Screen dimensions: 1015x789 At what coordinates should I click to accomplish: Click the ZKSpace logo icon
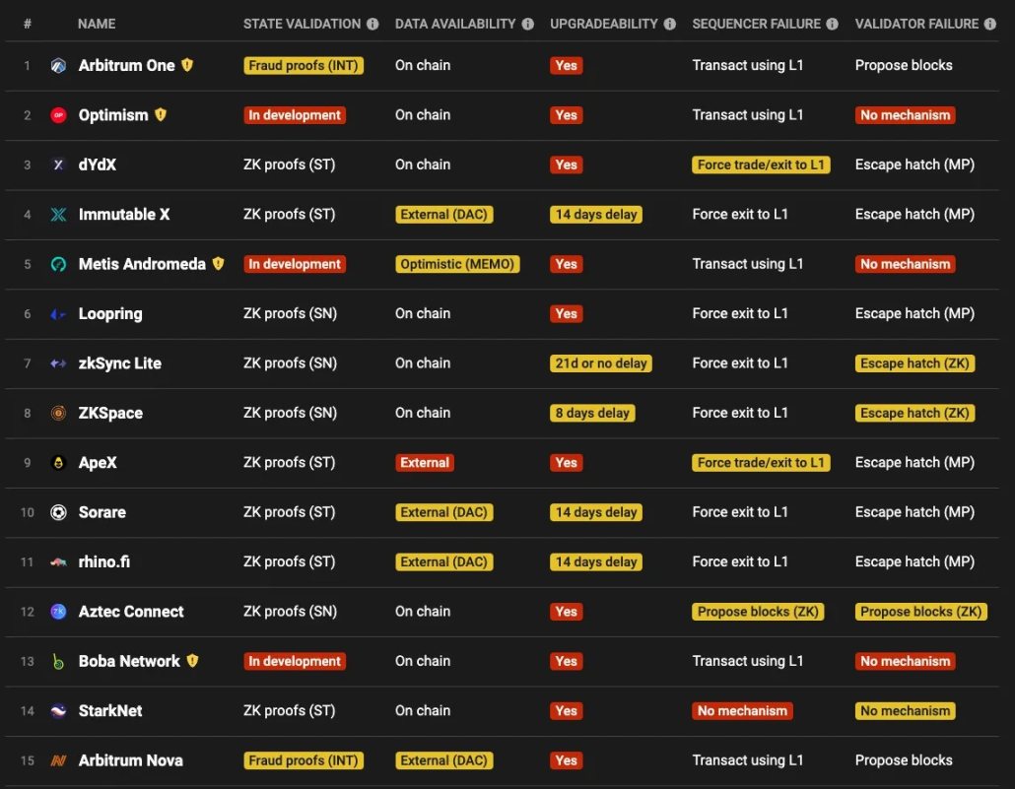click(58, 414)
